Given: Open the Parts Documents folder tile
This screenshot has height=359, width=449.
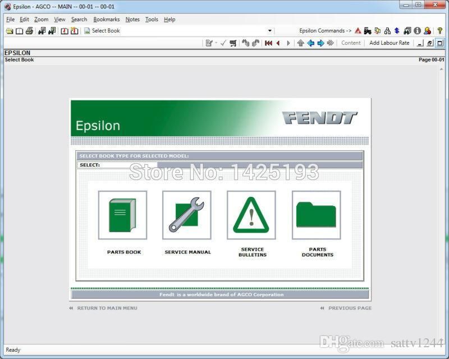Looking at the screenshot, I should (x=317, y=215).
